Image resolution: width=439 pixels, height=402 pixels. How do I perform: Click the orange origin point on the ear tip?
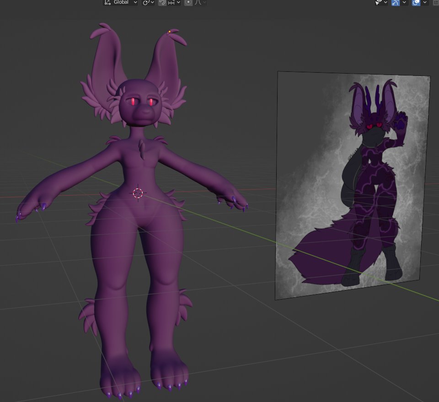169,32
